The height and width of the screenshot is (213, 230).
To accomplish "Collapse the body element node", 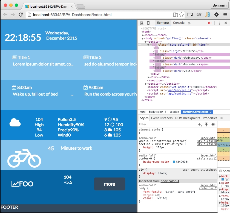I will (143, 39).
